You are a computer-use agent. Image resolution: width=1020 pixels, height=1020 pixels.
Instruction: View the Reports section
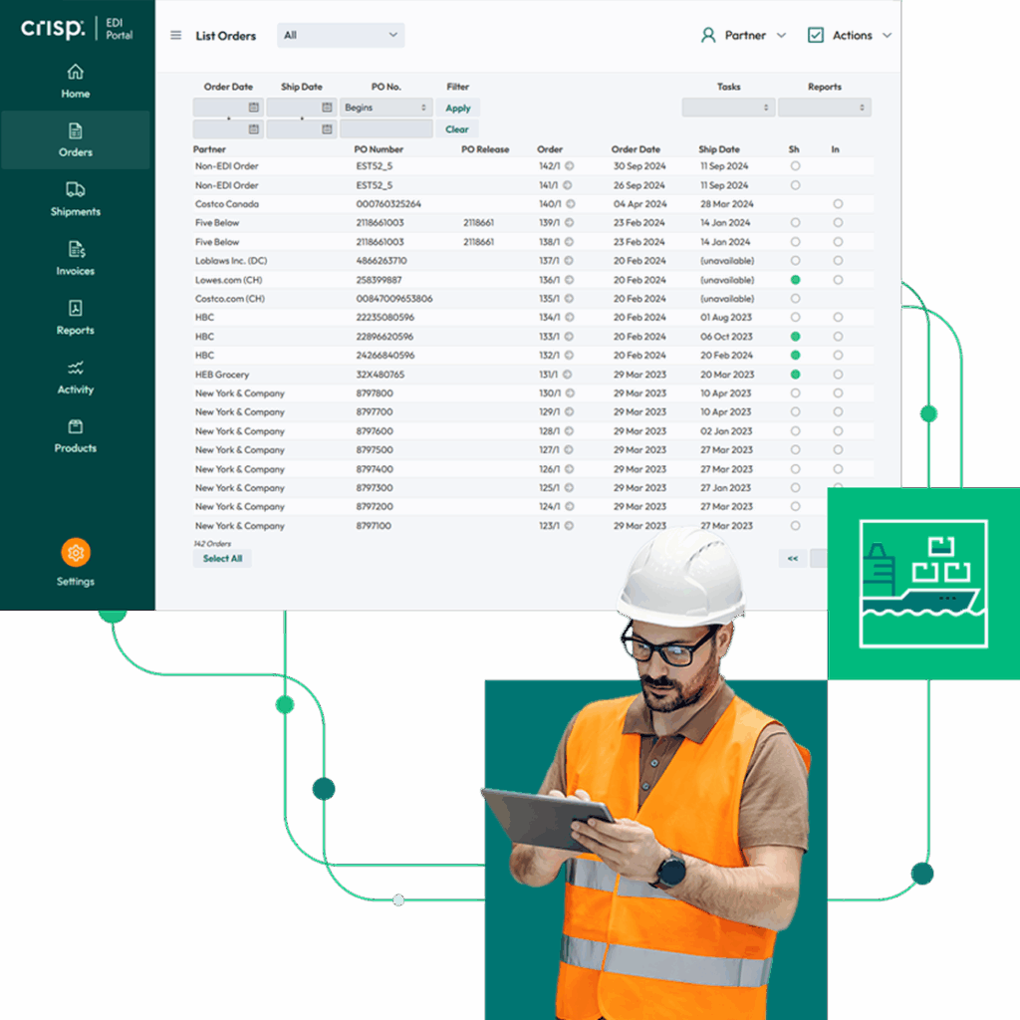75,317
